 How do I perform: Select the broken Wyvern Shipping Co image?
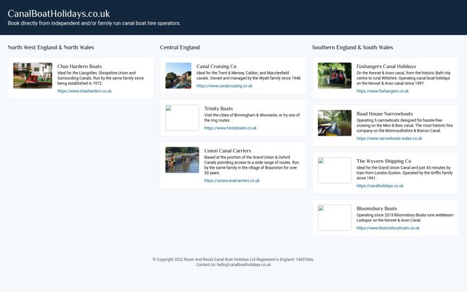point(335,170)
